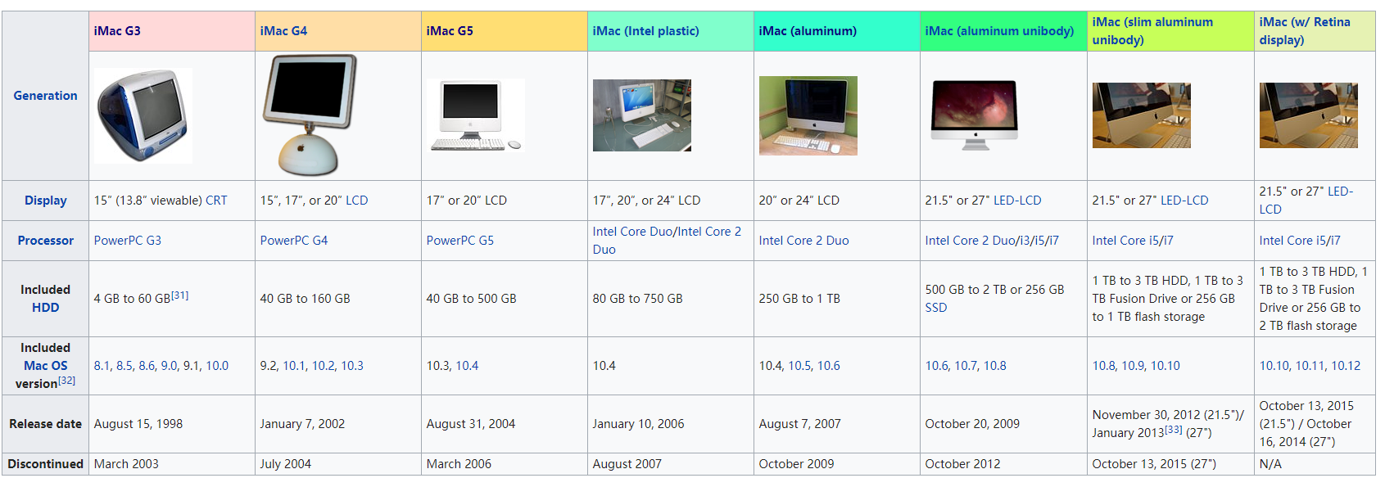The width and height of the screenshot is (1385, 478).
Task: Open the Mac OS 10.0 version link
Action: point(217,366)
